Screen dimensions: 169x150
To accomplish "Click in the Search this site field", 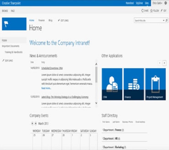I will pos(148,20).
